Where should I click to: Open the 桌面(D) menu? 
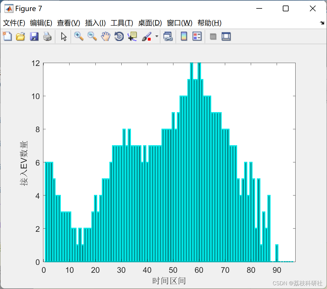point(150,23)
